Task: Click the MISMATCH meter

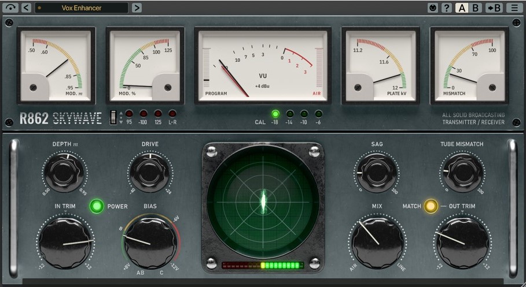Action: pos(470,66)
